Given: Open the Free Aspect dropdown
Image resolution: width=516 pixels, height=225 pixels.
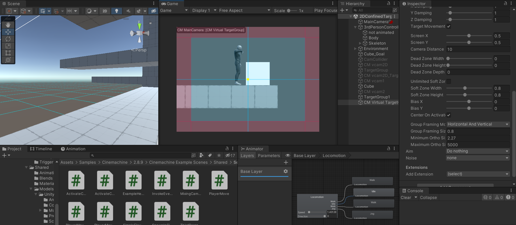Looking at the screenshot, I should (245, 10).
